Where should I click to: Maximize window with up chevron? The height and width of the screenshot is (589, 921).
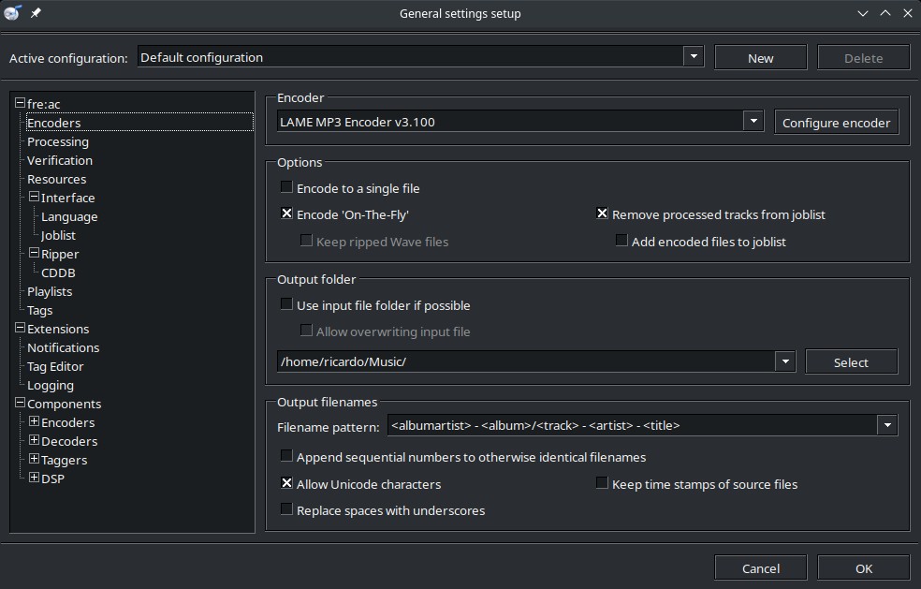click(x=885, y=13)
